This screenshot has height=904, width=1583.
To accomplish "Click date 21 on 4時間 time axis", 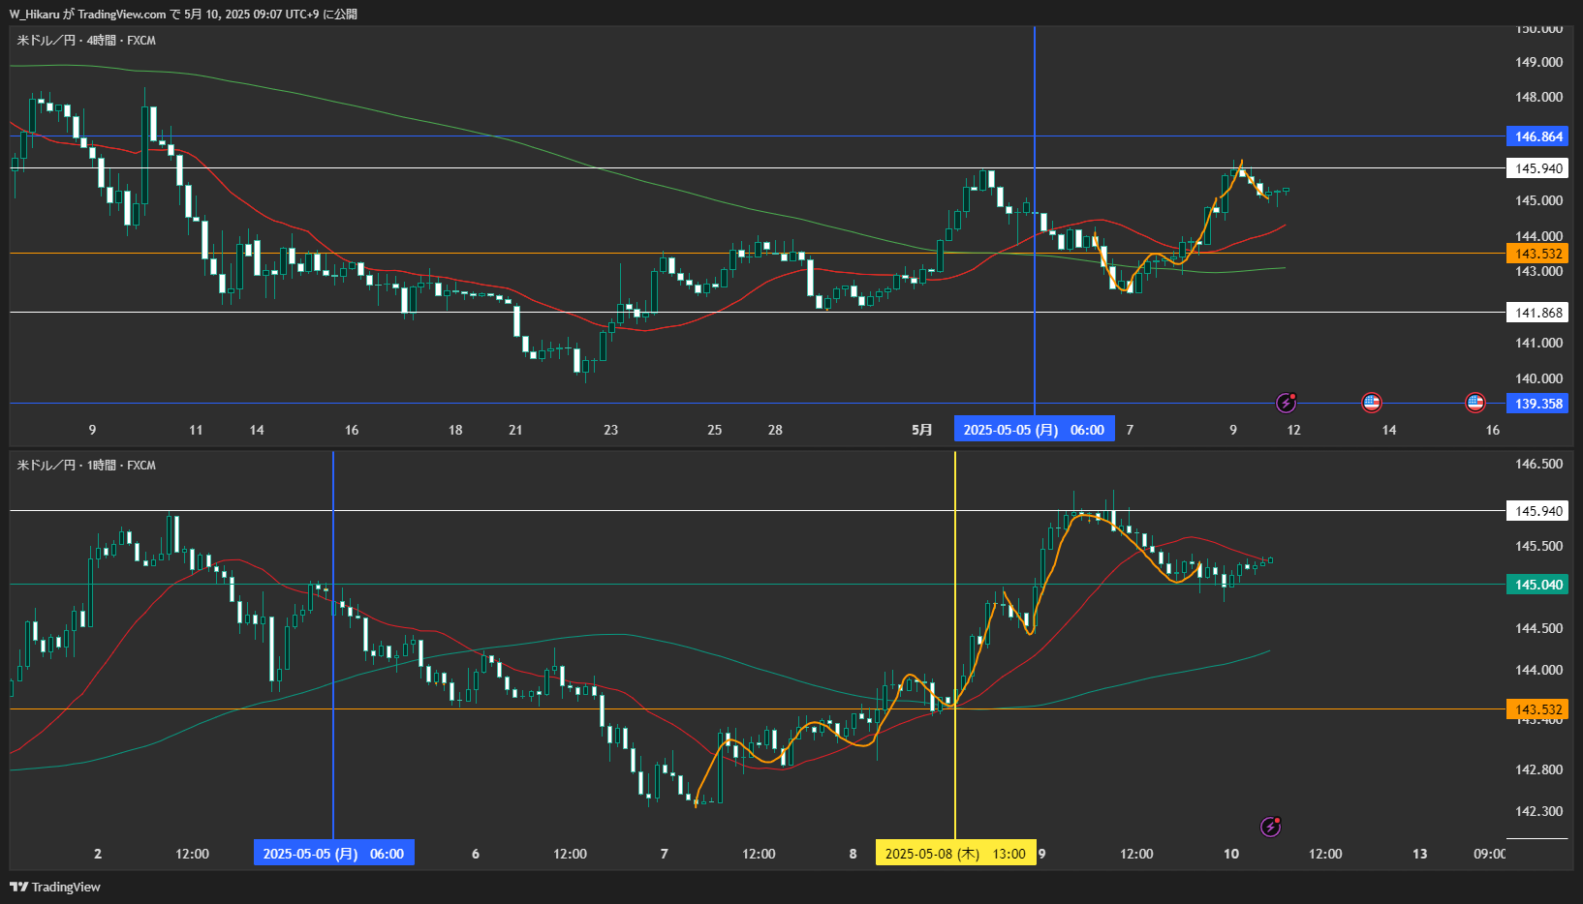I will click(515, 430).
